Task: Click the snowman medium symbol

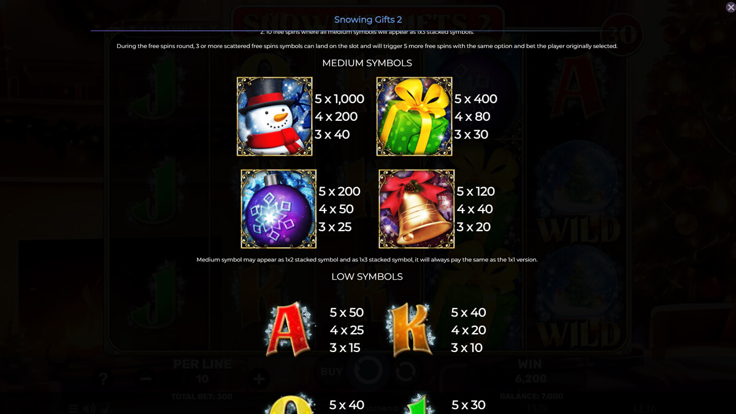Action: [275, 117]
